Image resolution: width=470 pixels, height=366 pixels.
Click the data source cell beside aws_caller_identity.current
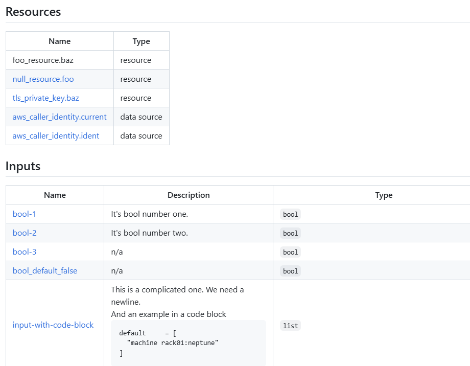tap(141, 117)
